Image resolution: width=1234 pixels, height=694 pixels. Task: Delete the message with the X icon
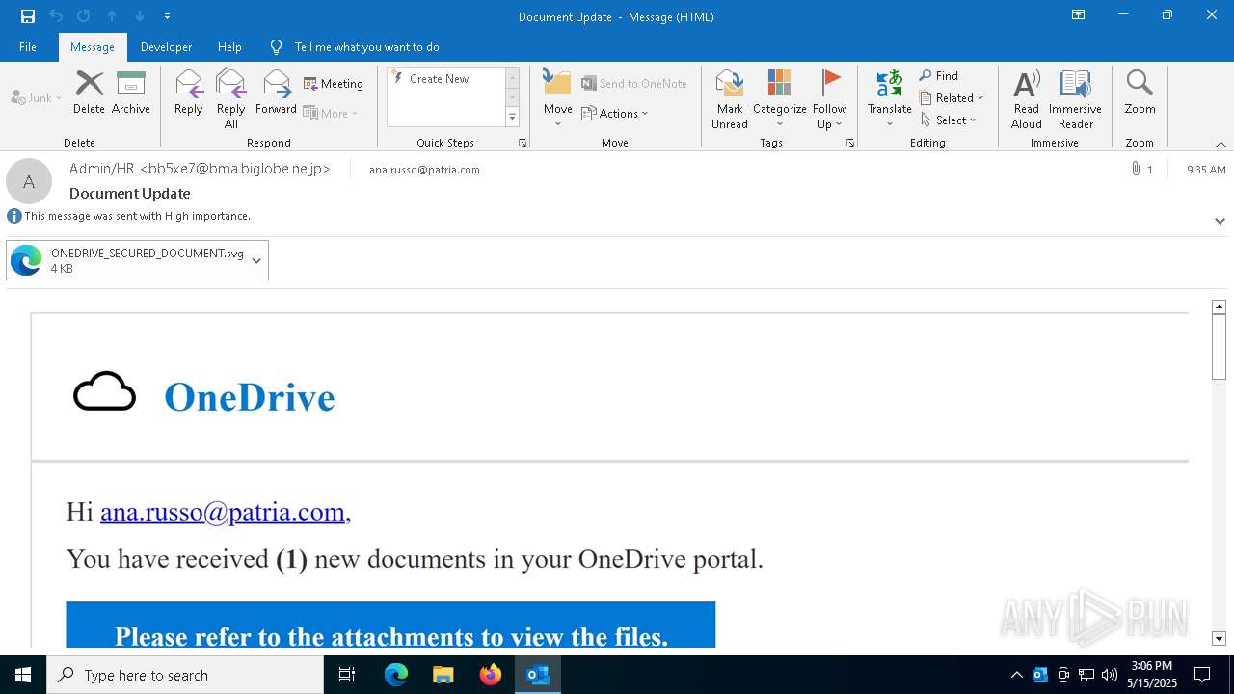pos(89,93)
